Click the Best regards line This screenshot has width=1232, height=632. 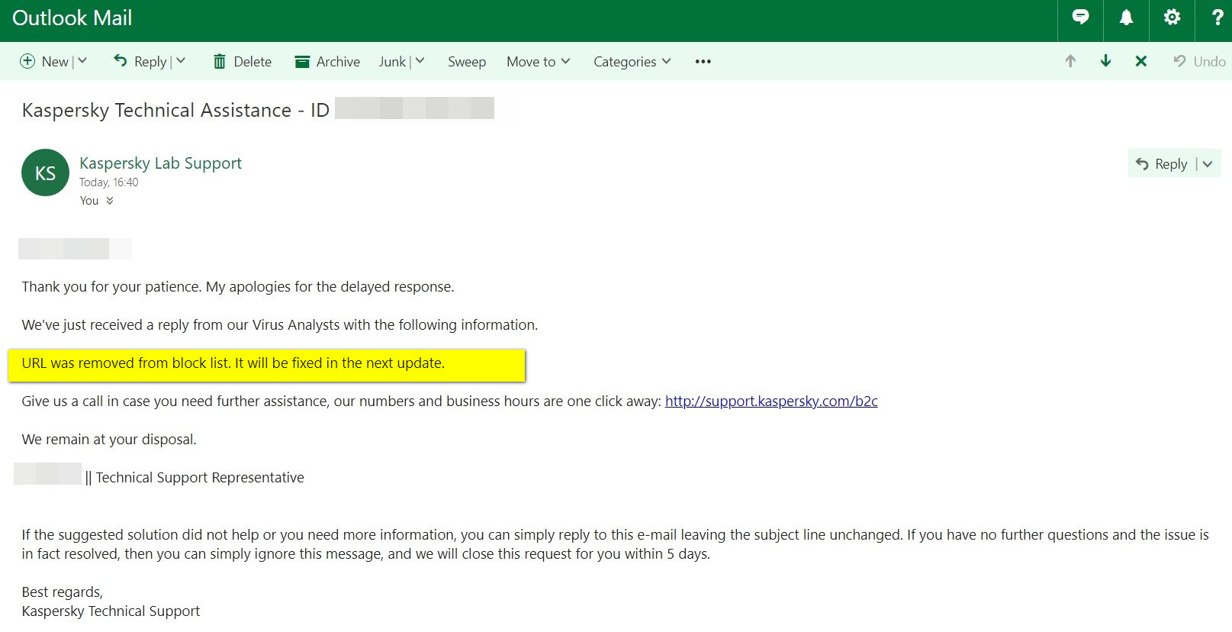tap(62, 592)
